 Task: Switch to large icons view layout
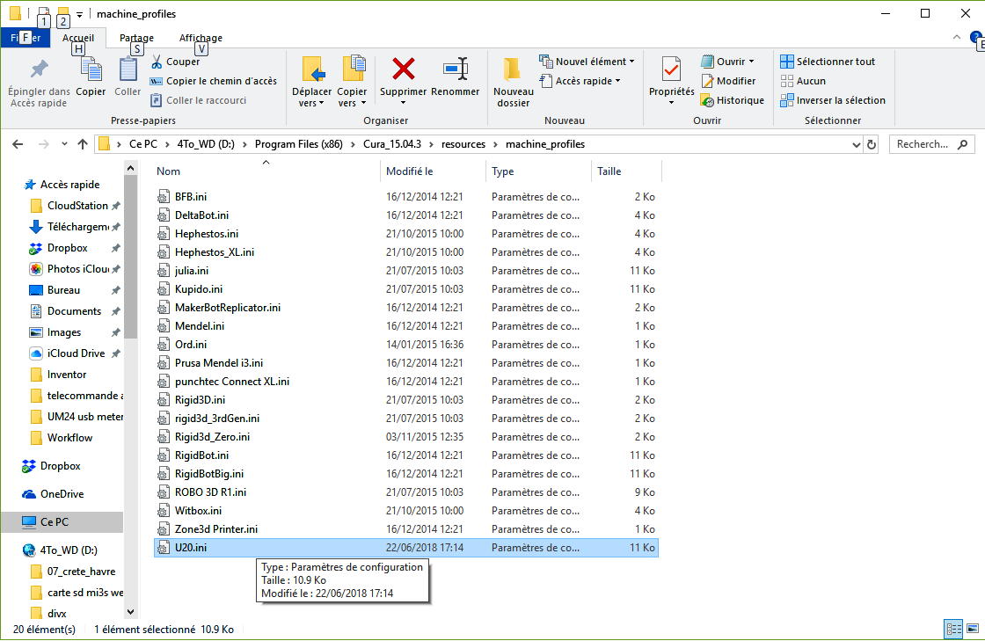(x=973, y=629)
